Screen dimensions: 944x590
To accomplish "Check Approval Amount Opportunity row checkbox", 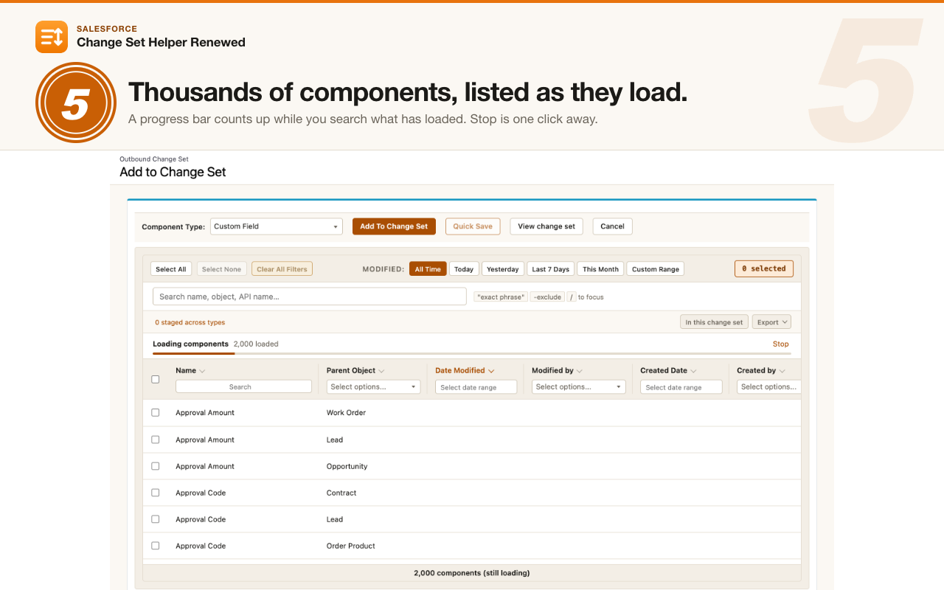I will (156, 466).
